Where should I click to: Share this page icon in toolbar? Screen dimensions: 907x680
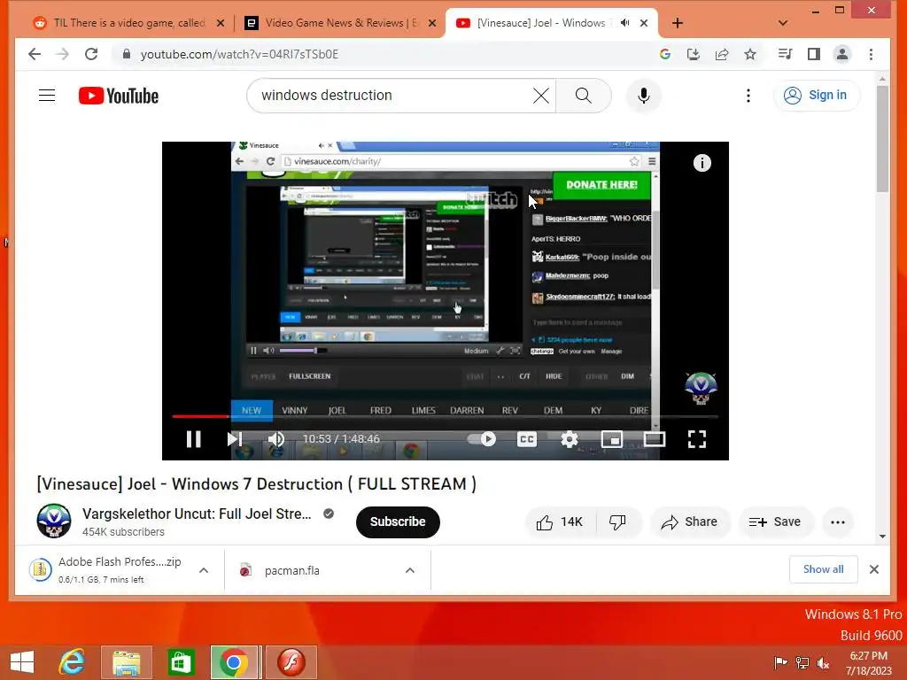(x=721, y=54)
